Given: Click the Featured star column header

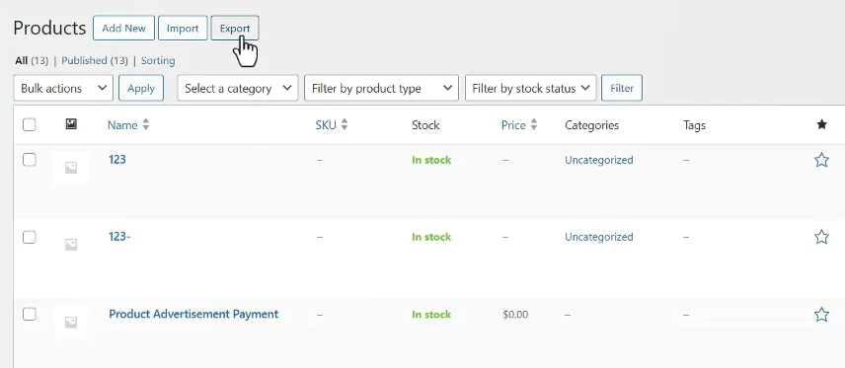Looking at the screenshot, I should pos(821,125).
